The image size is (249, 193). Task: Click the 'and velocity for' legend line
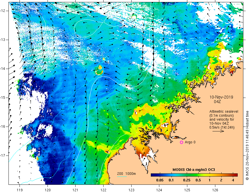tap(222, 119)
